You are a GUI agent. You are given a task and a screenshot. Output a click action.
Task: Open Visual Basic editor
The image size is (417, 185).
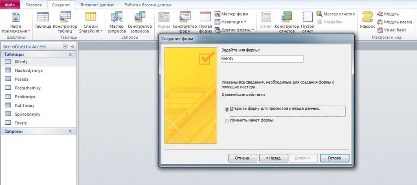[392, 30]
